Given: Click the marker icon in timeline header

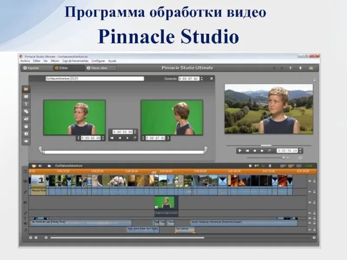Looking at the screenshot, I should 250,166.
